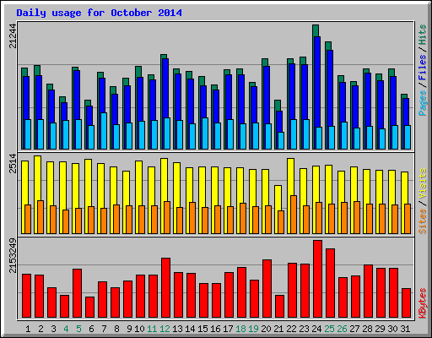Select day label 14 on the axis

click(190, 329)
